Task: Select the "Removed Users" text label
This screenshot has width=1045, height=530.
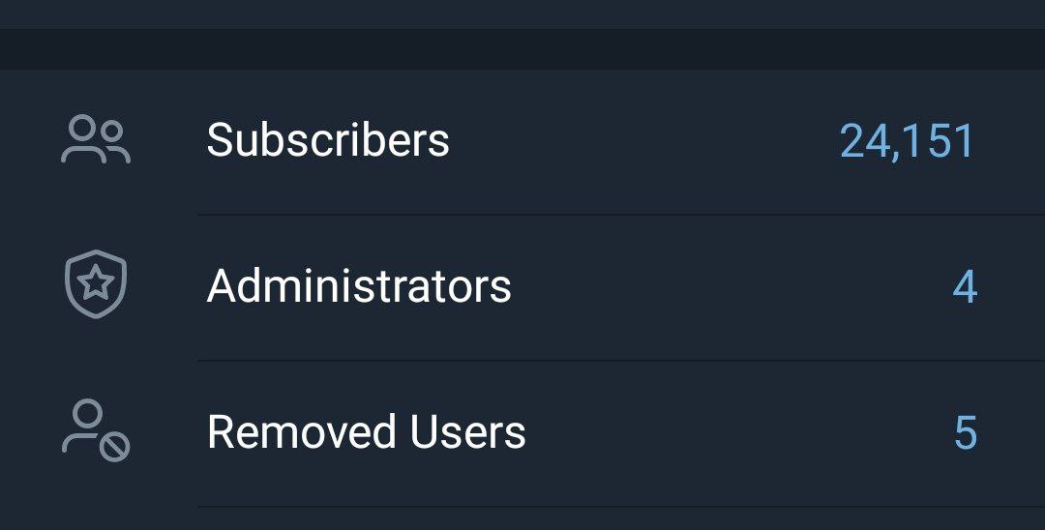Action: 366,432
